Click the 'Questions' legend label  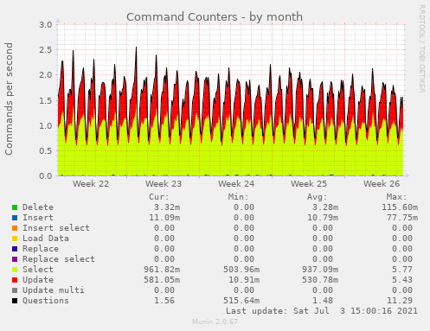46,301
